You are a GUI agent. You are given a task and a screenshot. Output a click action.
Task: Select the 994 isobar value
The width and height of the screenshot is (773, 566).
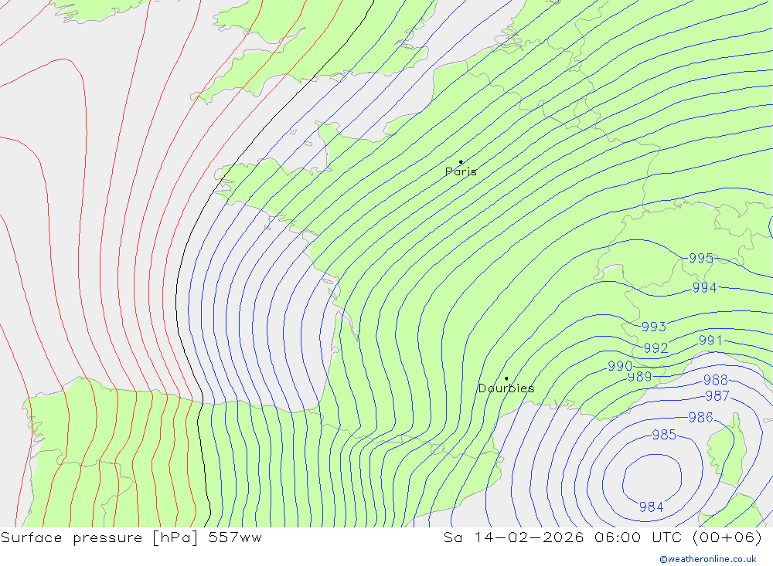pyautogui.click(x=704, y=288)
